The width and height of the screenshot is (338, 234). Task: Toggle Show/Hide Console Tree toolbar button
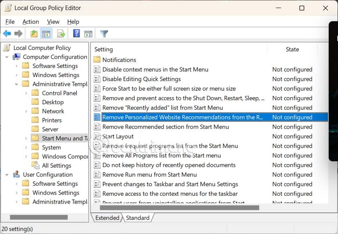[46, 34]
